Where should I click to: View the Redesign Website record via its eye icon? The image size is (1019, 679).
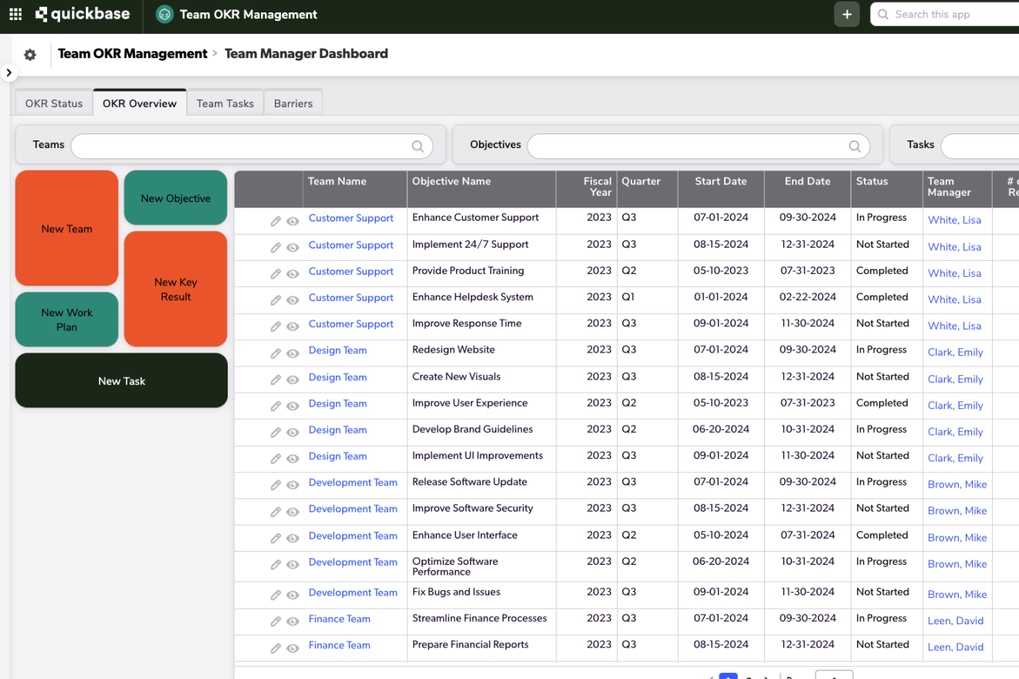pos(293,353)
